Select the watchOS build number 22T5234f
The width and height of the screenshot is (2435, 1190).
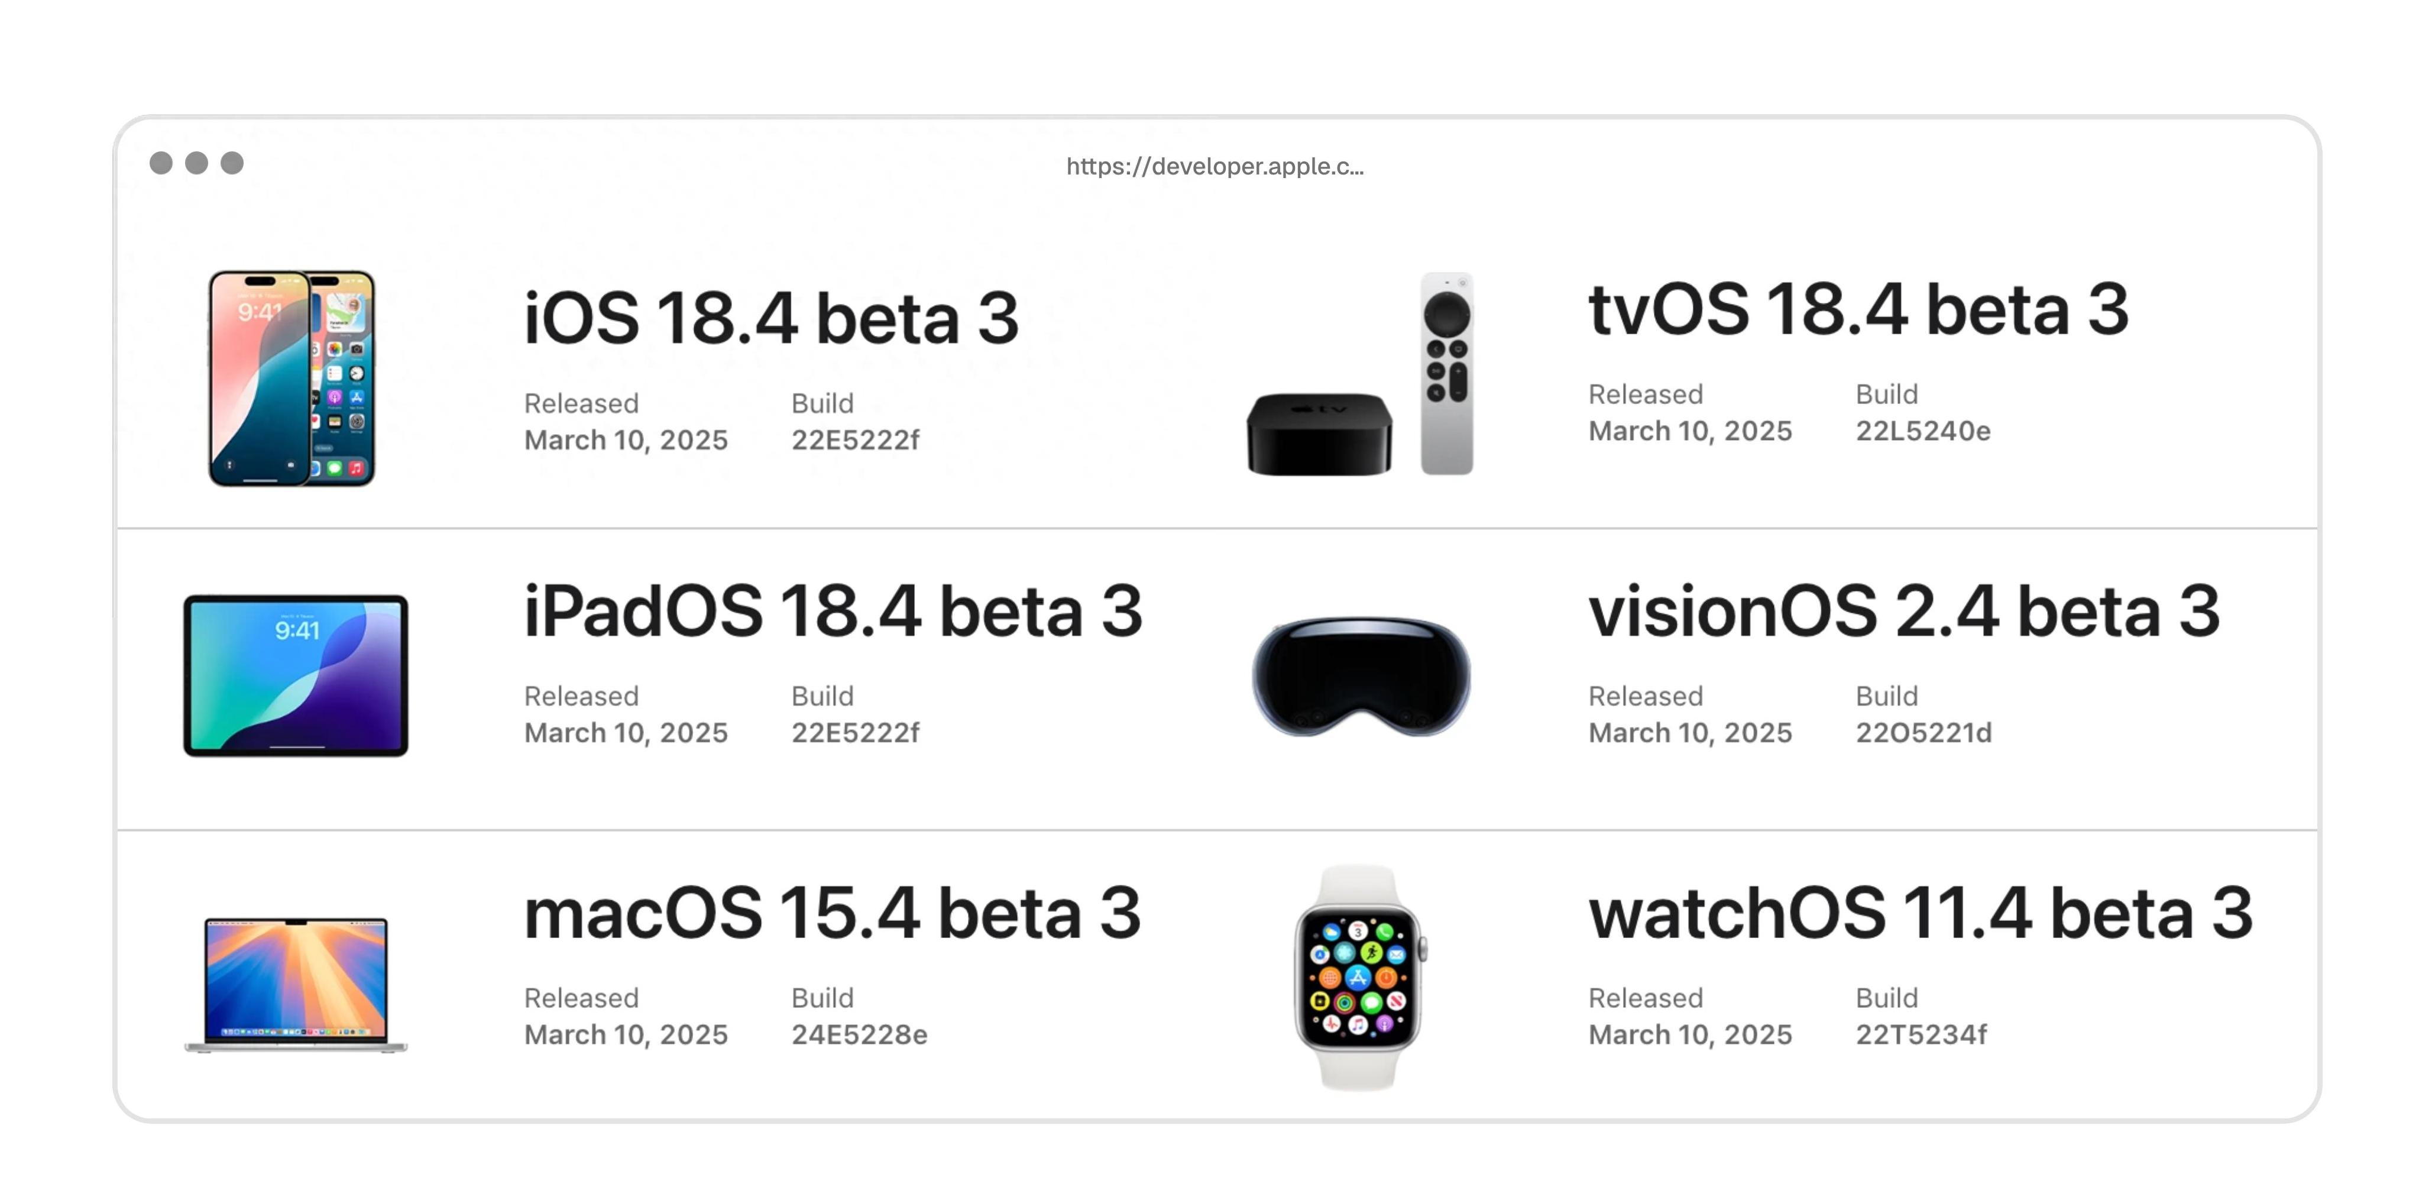pos(1921,1035)
